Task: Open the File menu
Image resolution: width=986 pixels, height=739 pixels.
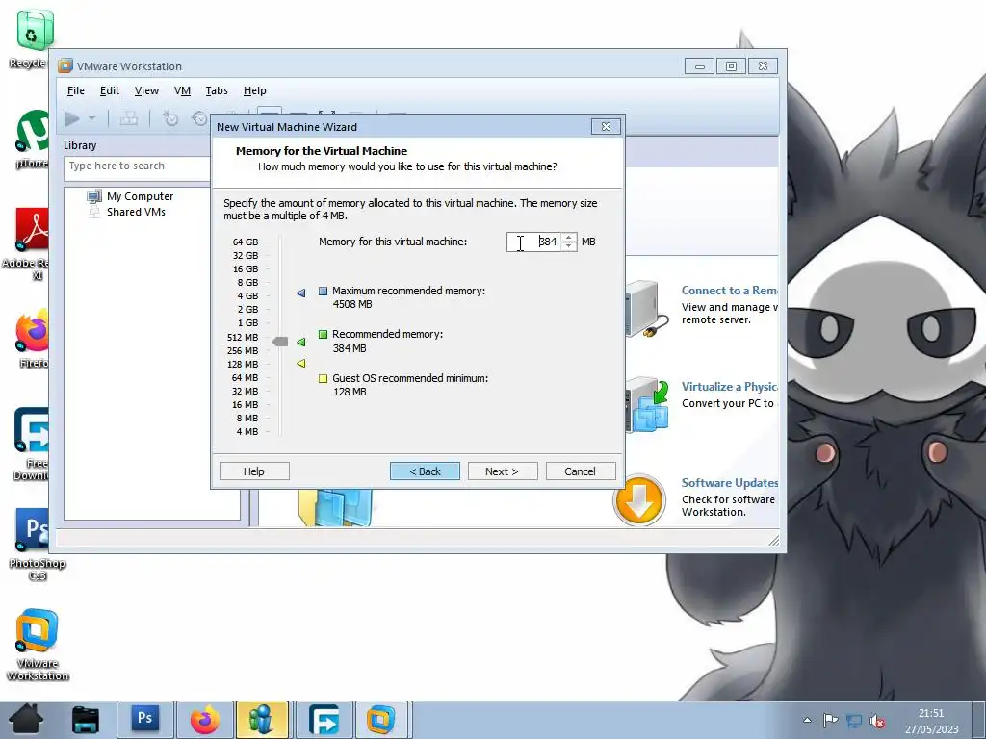Action: [x=75, y=90]
